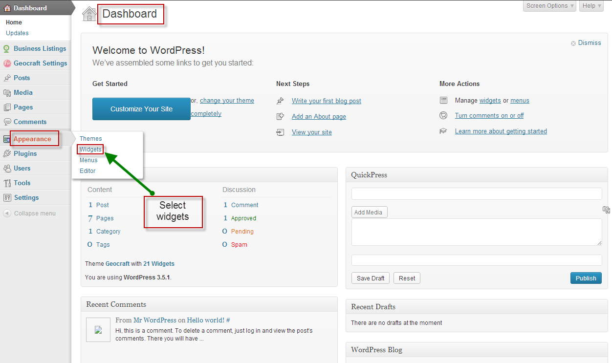
Task: Click the icon beside View your site
Action: (x=280, y=132)
